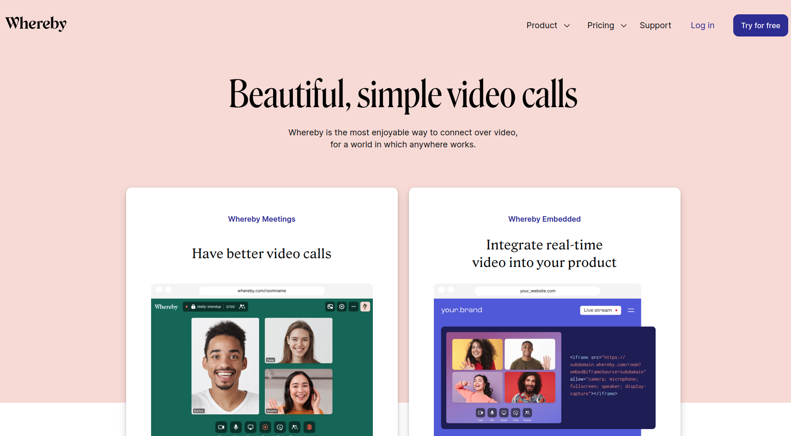Viewport: 791px width, 436px height.
Task: Click the whereby.com/roomname address bar
Action: (x=262, y=291)
